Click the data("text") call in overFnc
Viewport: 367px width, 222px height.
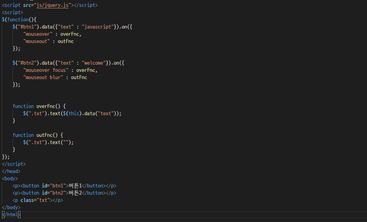pos(100,114)
